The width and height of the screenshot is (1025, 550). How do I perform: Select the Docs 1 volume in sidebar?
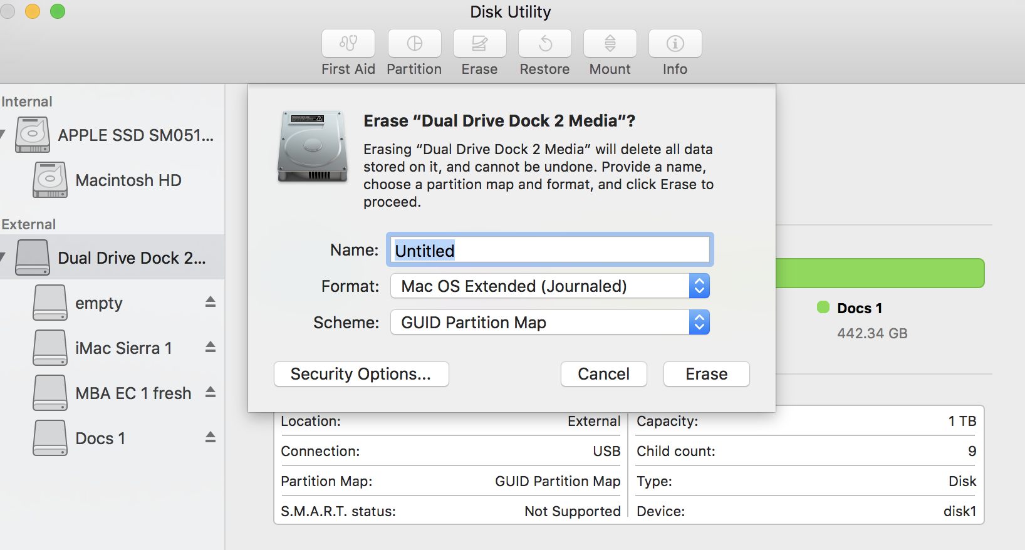(100, 438)
